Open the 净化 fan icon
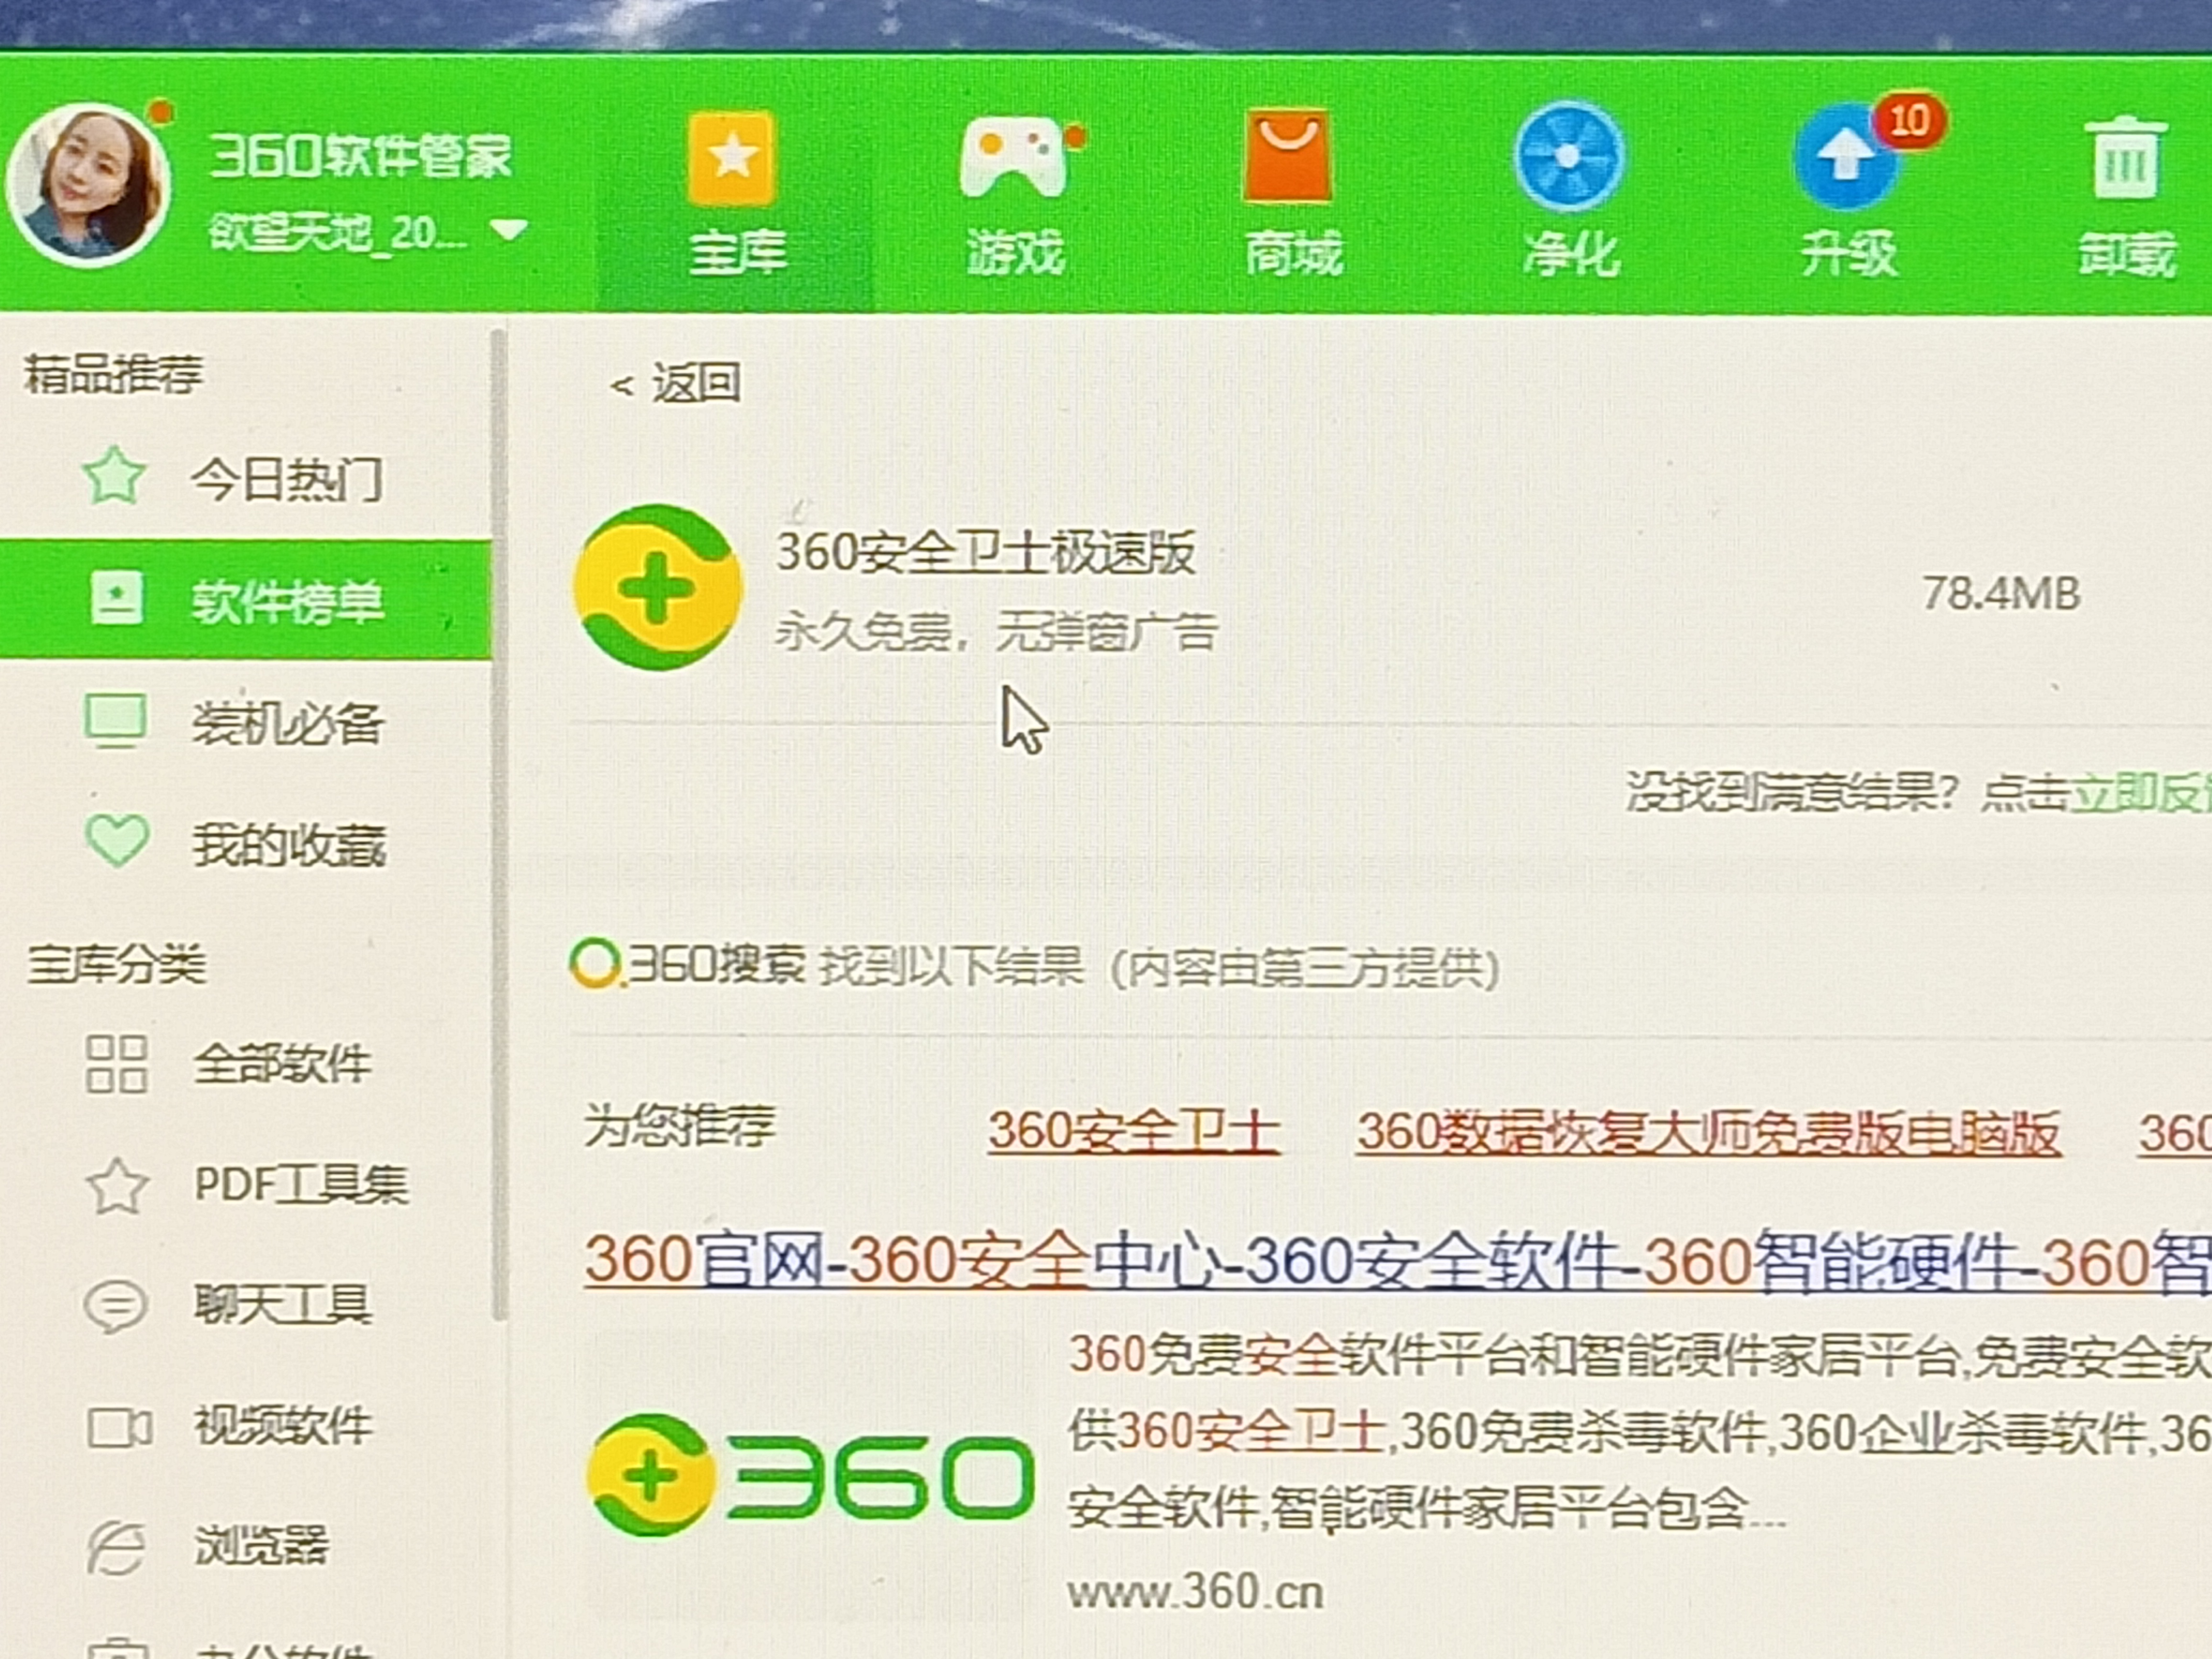Viewport: 2212px width, 1659px height. 1569,157
